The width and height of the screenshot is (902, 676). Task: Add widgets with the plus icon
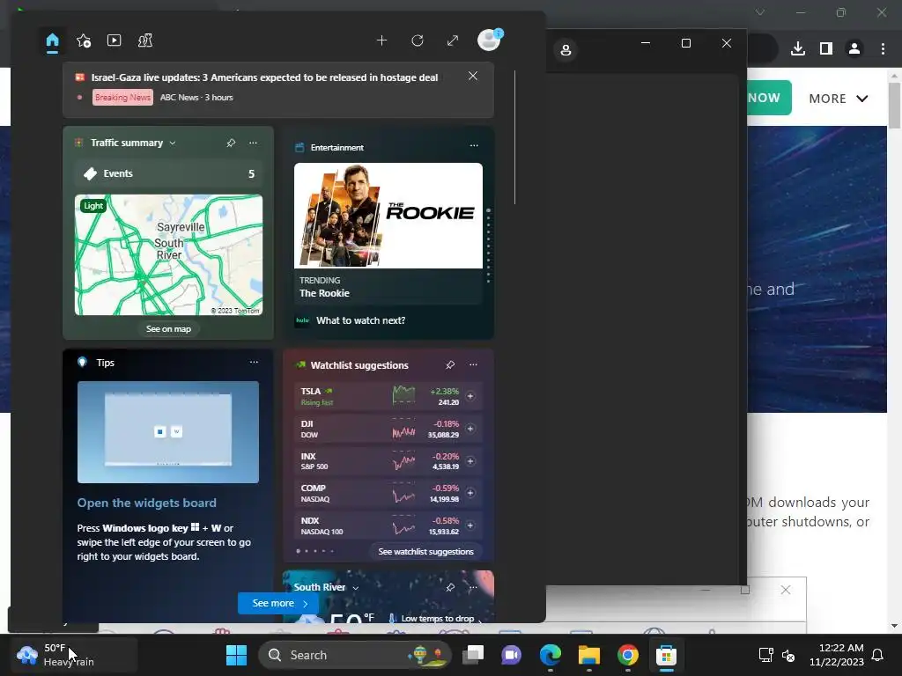381,40
